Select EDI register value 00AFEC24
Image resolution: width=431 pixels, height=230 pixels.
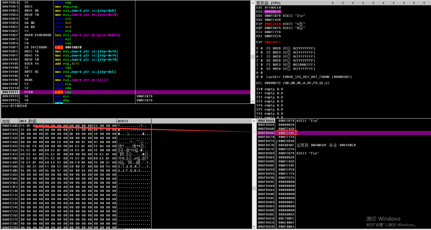tap(272, 36)
